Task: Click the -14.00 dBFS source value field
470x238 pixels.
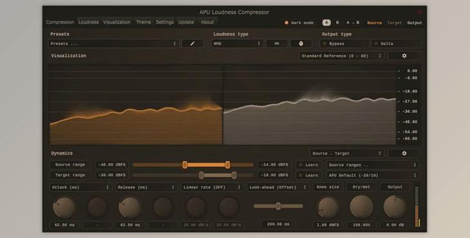Action: pos(274,165)
